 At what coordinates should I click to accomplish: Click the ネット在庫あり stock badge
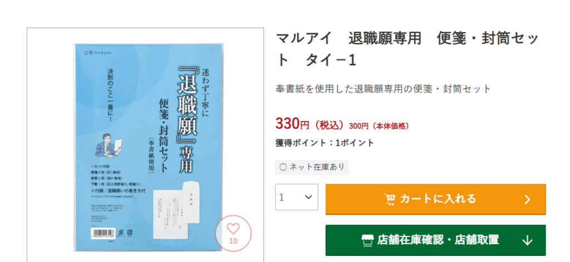312,167
